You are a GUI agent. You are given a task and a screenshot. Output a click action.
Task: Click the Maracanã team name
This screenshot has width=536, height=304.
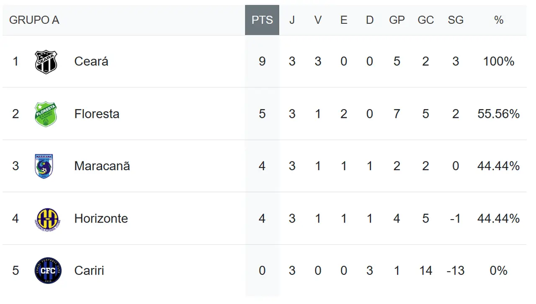102,166
